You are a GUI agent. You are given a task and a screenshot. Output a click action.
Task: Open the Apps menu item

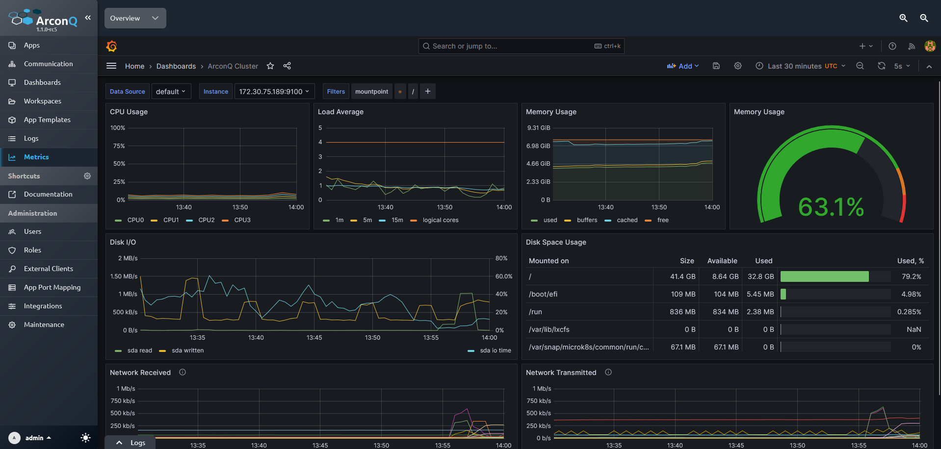(x=49, y=45)
